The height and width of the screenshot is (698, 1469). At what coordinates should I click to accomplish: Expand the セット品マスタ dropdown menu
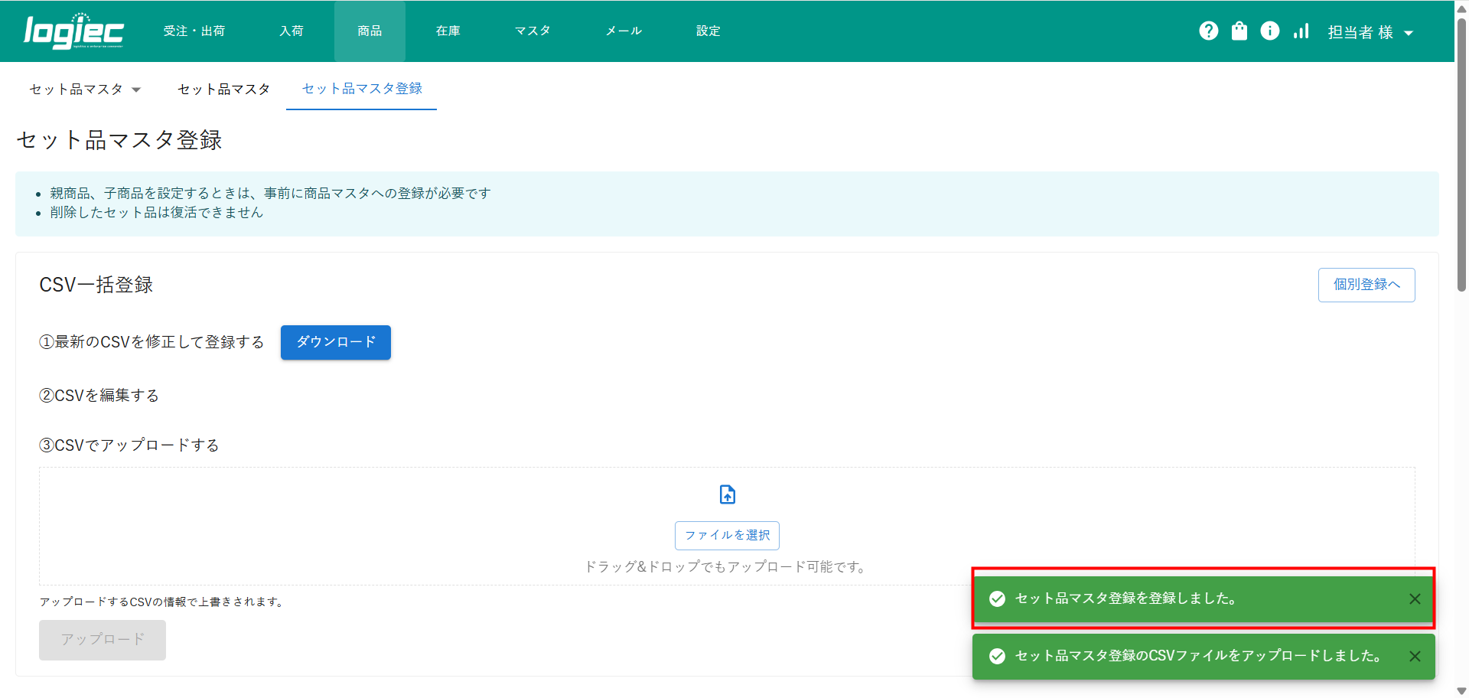(x=85, y=90)
